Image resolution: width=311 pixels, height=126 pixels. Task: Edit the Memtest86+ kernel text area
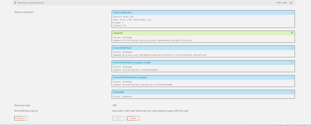click(203, 96)
